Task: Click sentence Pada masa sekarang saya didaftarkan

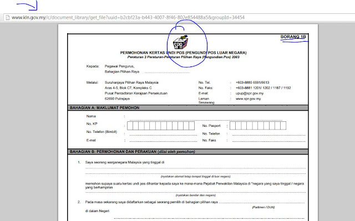Action: point(151,202)
